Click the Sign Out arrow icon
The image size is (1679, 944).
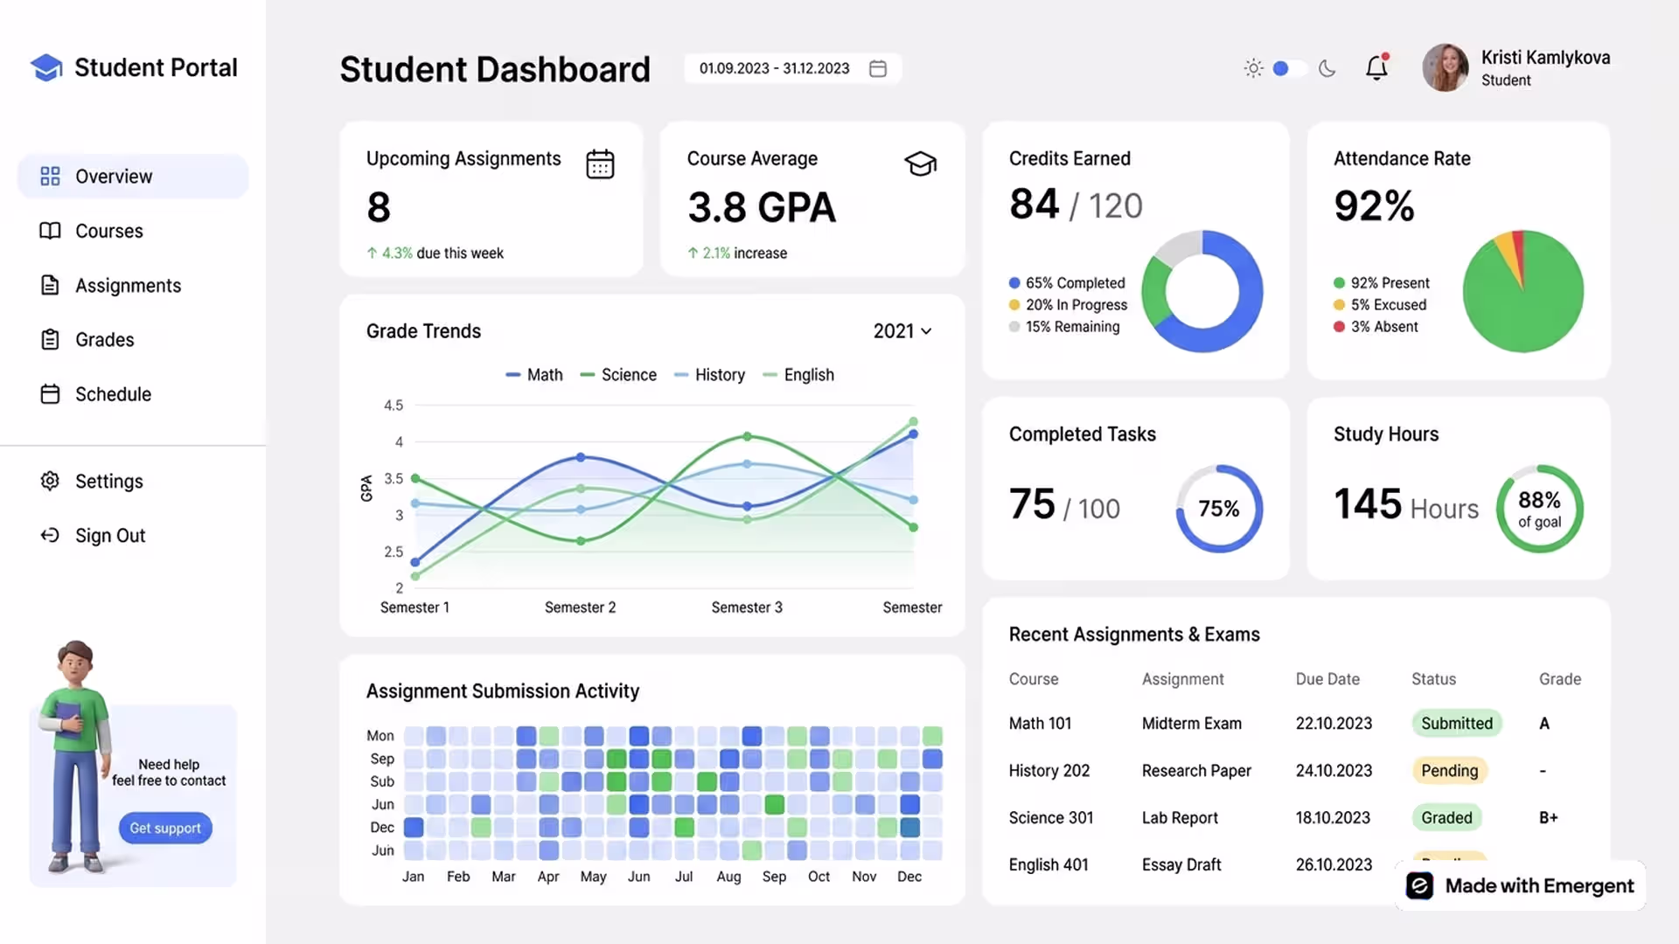[x=50, y=535]
